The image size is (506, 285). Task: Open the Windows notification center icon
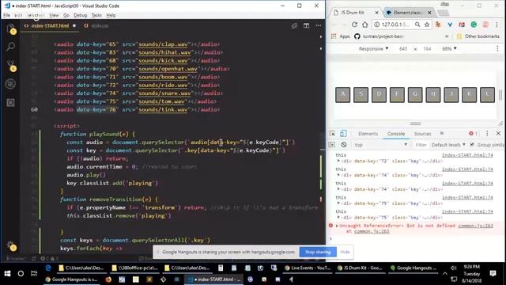click(x=493, y=274)
